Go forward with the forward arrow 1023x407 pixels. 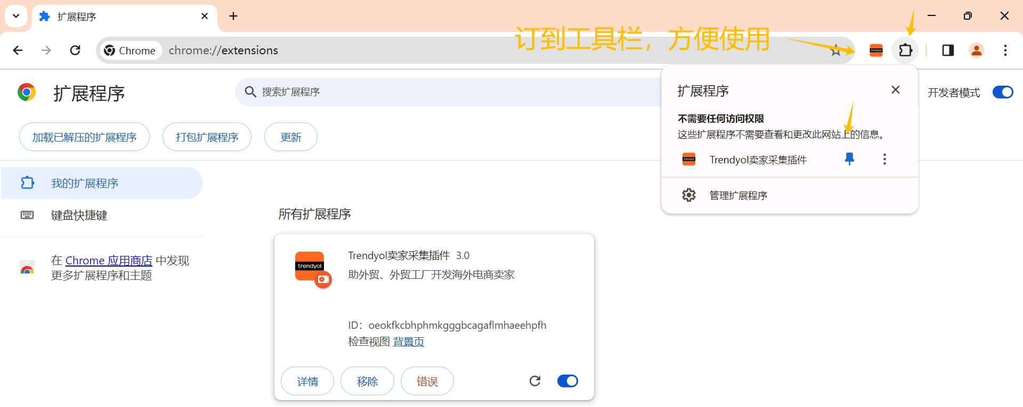click(46, 50)
